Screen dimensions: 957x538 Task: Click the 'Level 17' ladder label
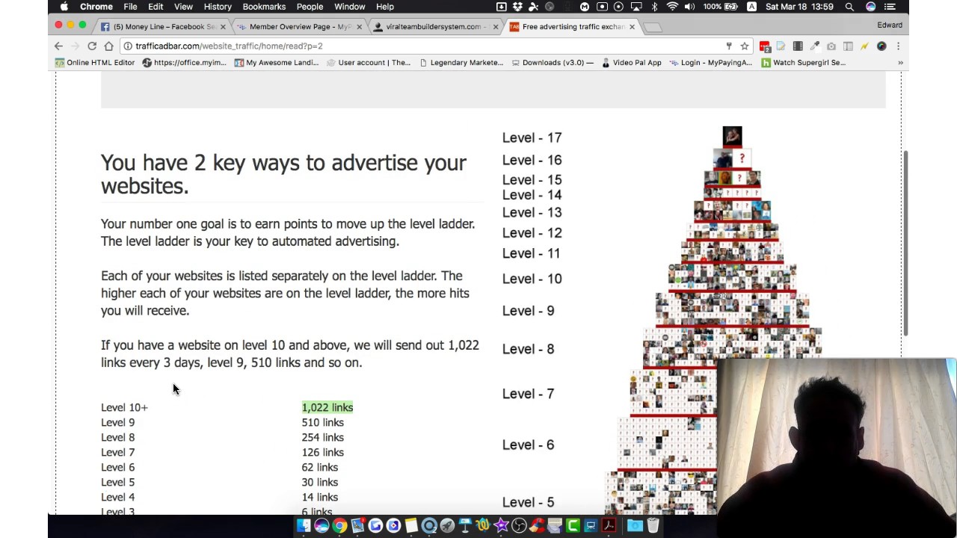tap(532, 137)
